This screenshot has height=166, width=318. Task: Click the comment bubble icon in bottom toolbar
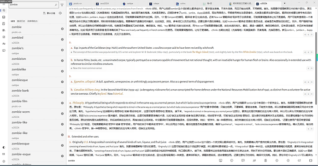point(243,160)
